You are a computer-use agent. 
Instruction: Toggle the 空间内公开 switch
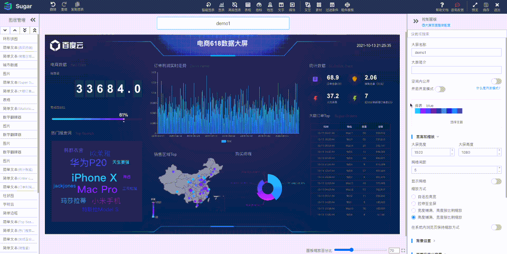(496, 81)
